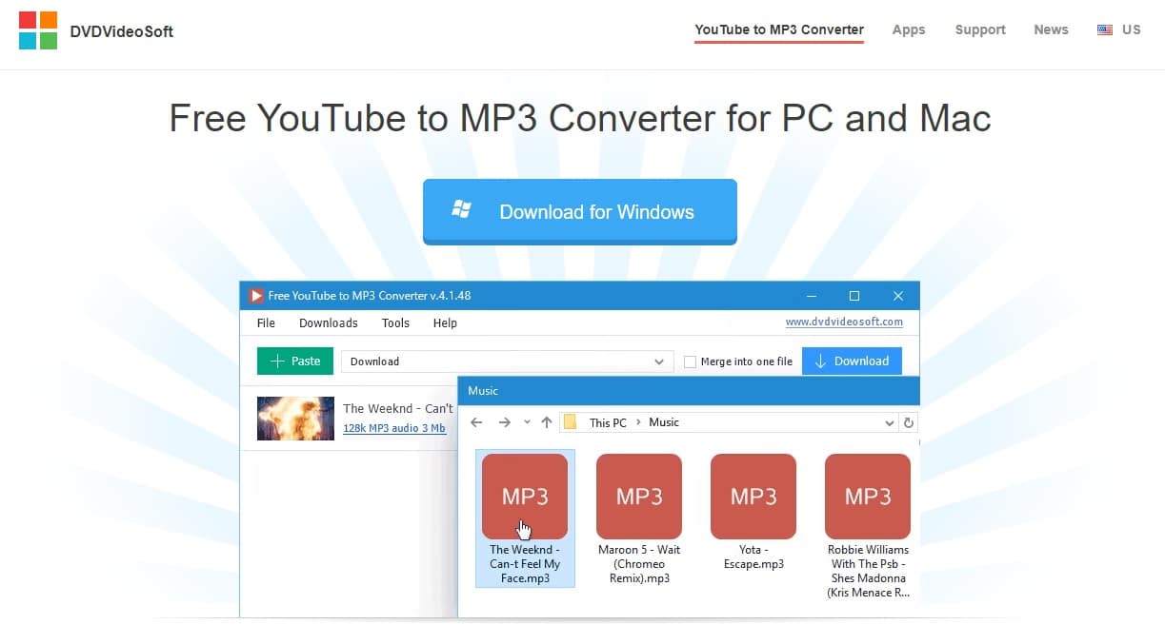Click the DVDVideoSoft brand name

pos(122,31)
